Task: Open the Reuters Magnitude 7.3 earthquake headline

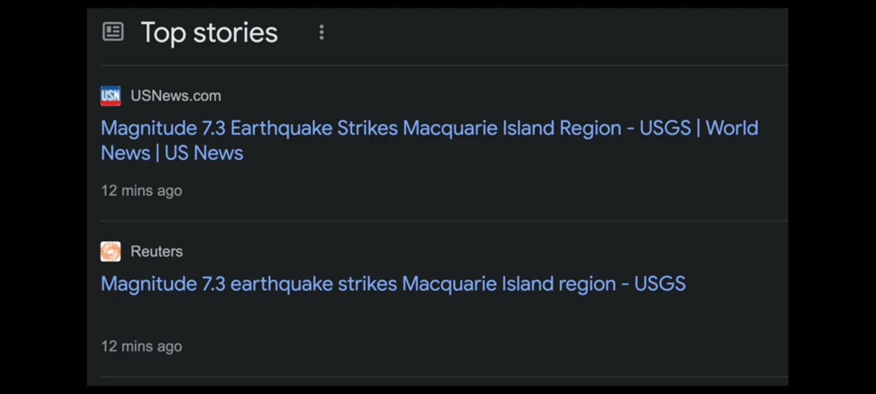Action: pyautogui.click(x=393, y=284)
